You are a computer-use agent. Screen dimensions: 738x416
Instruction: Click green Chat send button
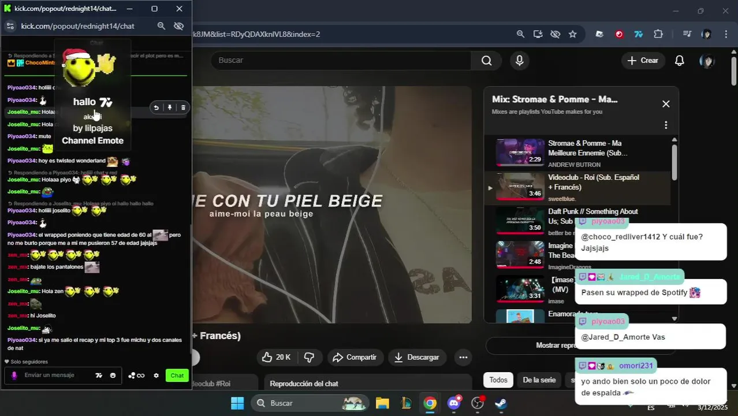[177, 376]
